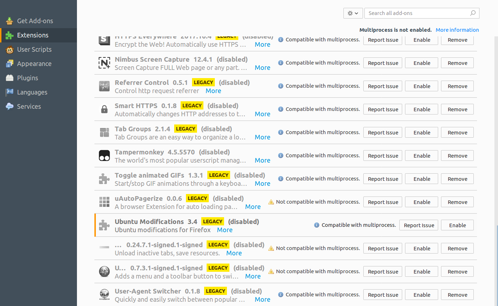Click the info icon in Toggle animated GIFs row
The image size is (498, 306).
(281, 179)
